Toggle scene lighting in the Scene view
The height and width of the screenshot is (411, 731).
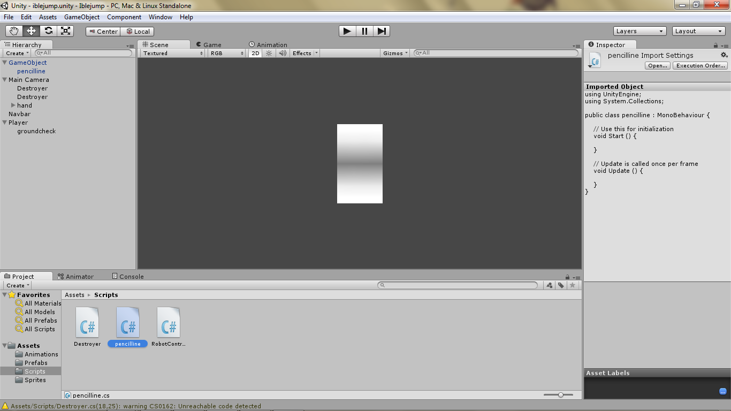[268, 53]
